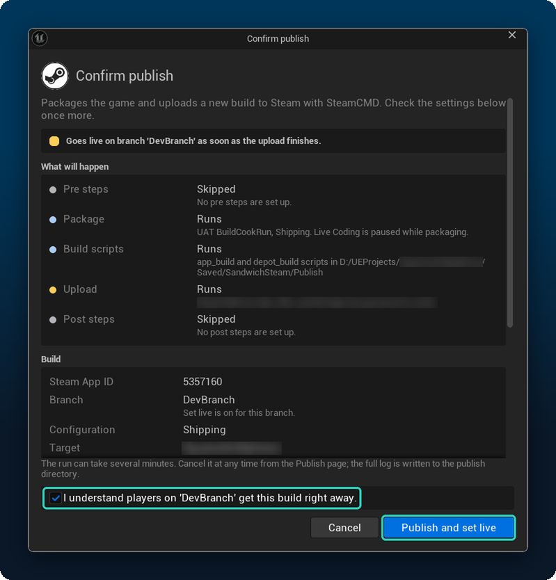This screenshot has height=580, width=556.
Task: Click the 'Target' label
Action: tap(65, 448)
